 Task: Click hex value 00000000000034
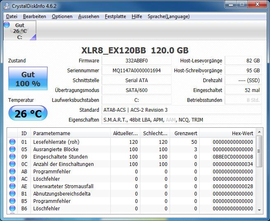pos(233,164)
